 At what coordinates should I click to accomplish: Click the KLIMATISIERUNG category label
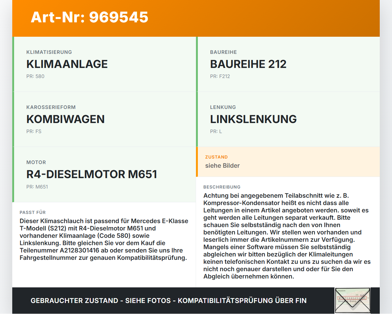click(49, 52)
